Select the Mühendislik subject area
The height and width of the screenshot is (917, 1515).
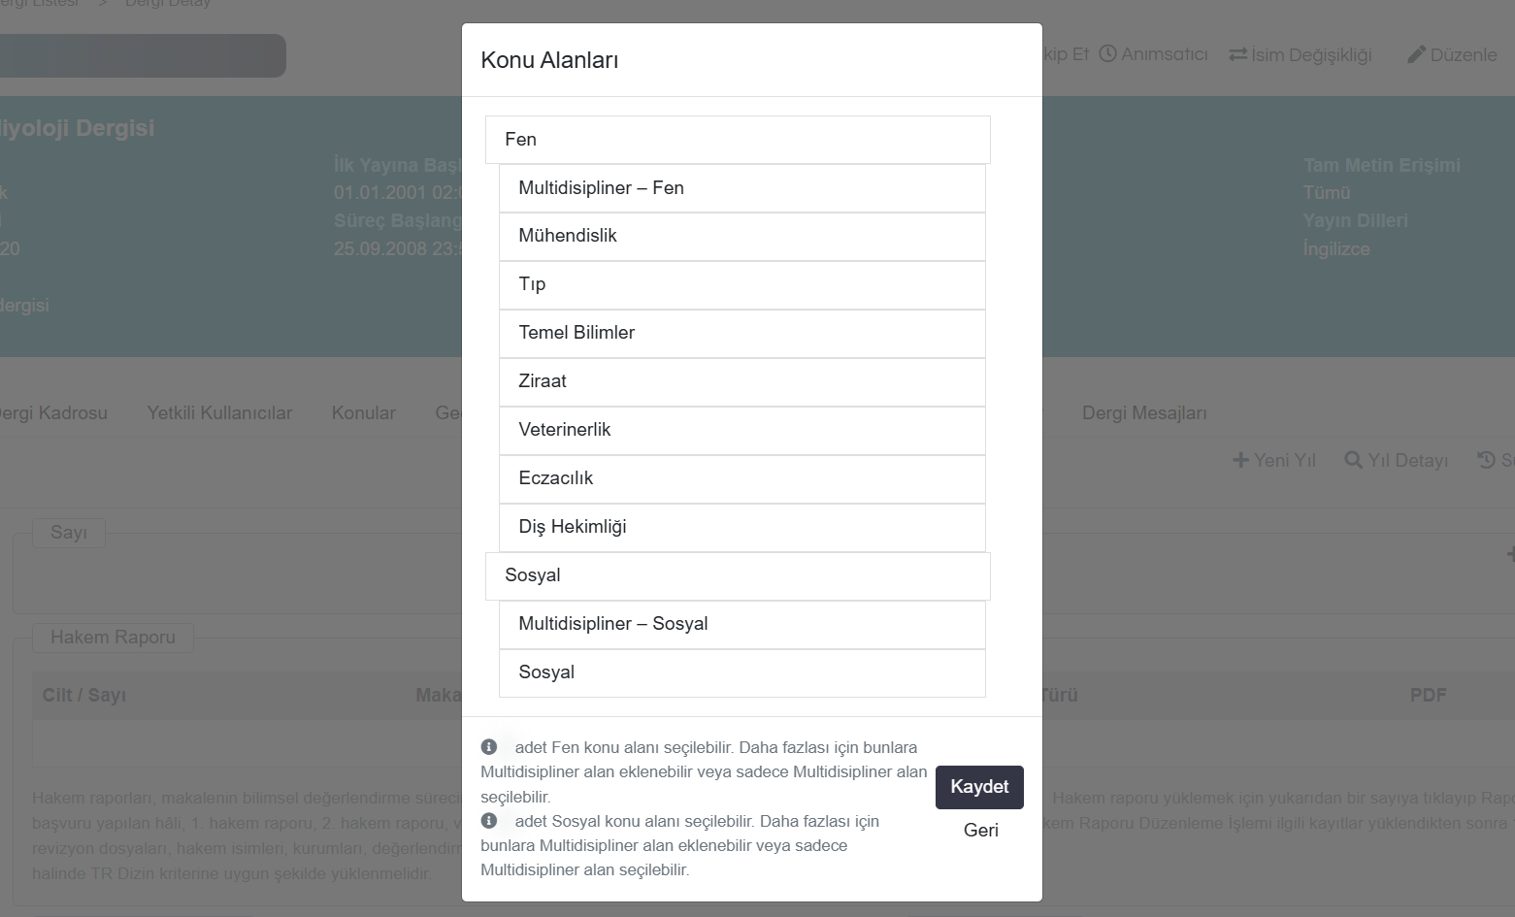(x=741, y=236)
